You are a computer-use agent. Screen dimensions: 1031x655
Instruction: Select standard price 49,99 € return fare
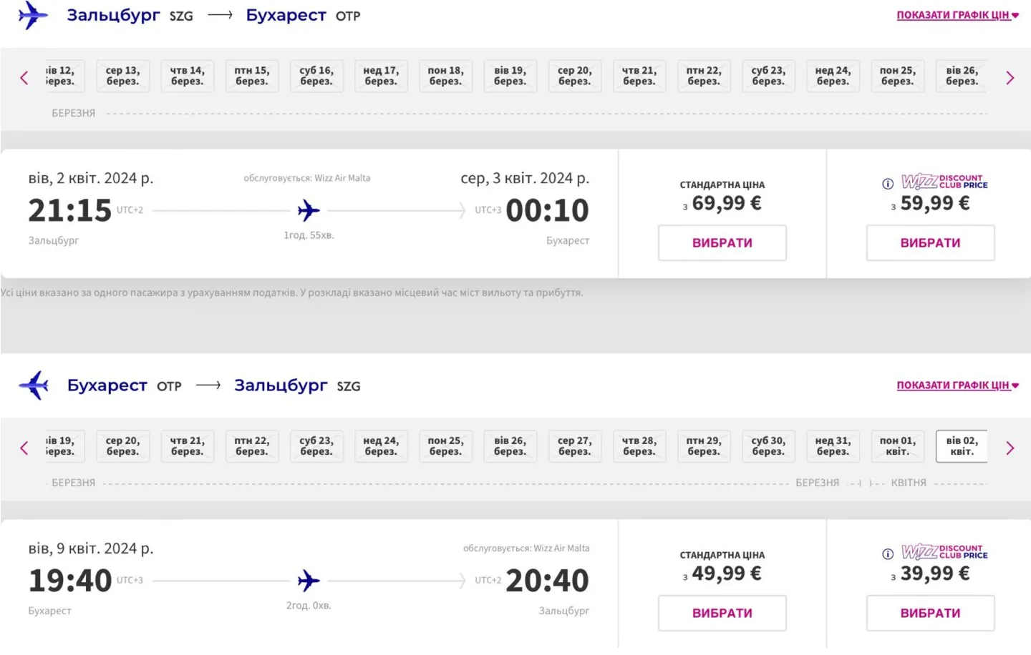[722, 614]
